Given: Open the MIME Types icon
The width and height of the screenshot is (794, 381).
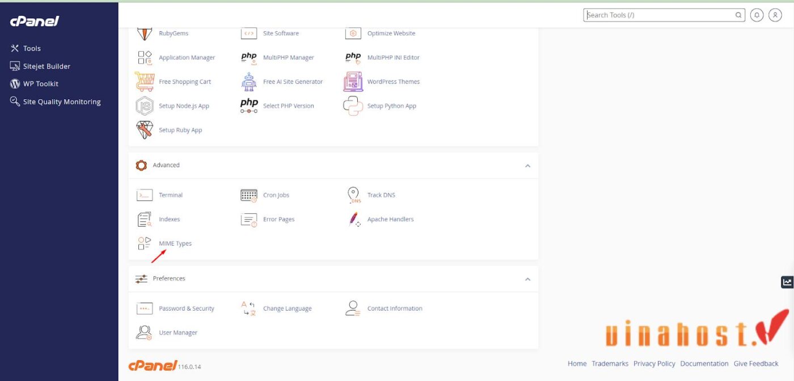Looking at the screenshot, I should point(145,243).
